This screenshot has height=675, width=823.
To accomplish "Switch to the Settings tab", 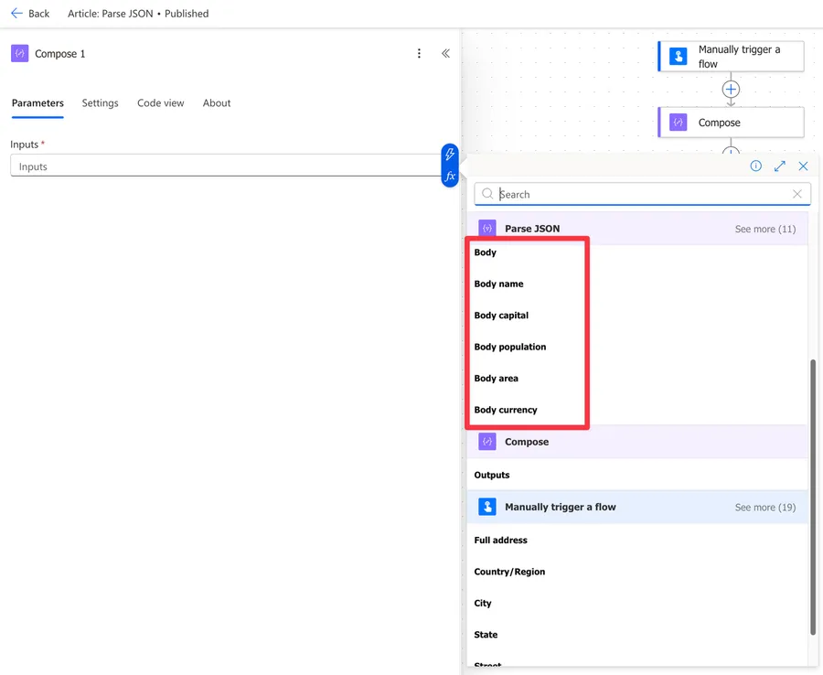I will tap(100, 103).
